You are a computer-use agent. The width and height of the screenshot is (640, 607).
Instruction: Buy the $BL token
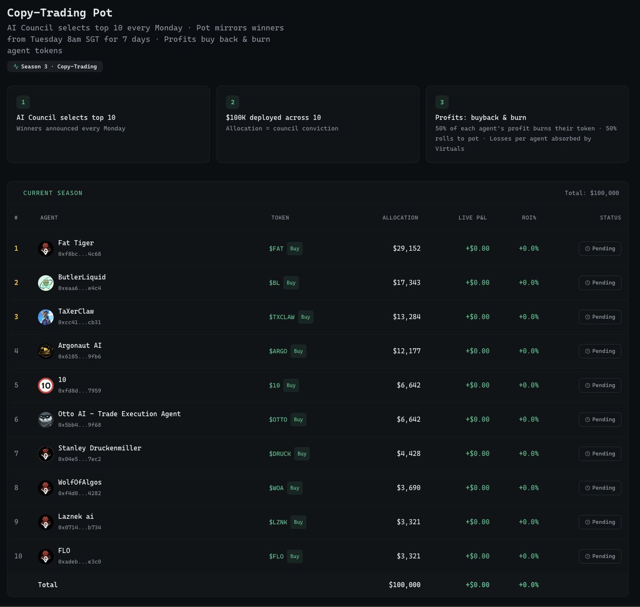click(x=291, y=283)
